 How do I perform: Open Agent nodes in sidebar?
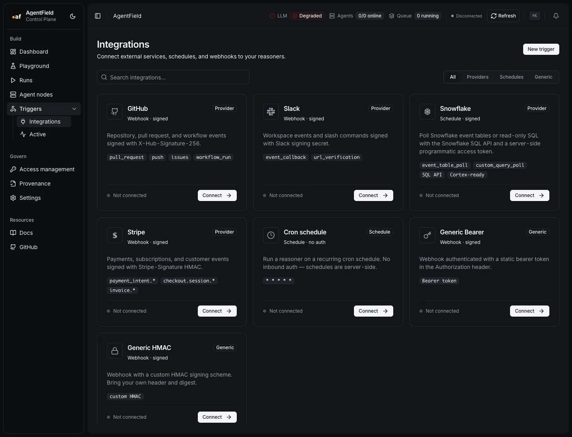pyautogui.click(x=44, y=95)
